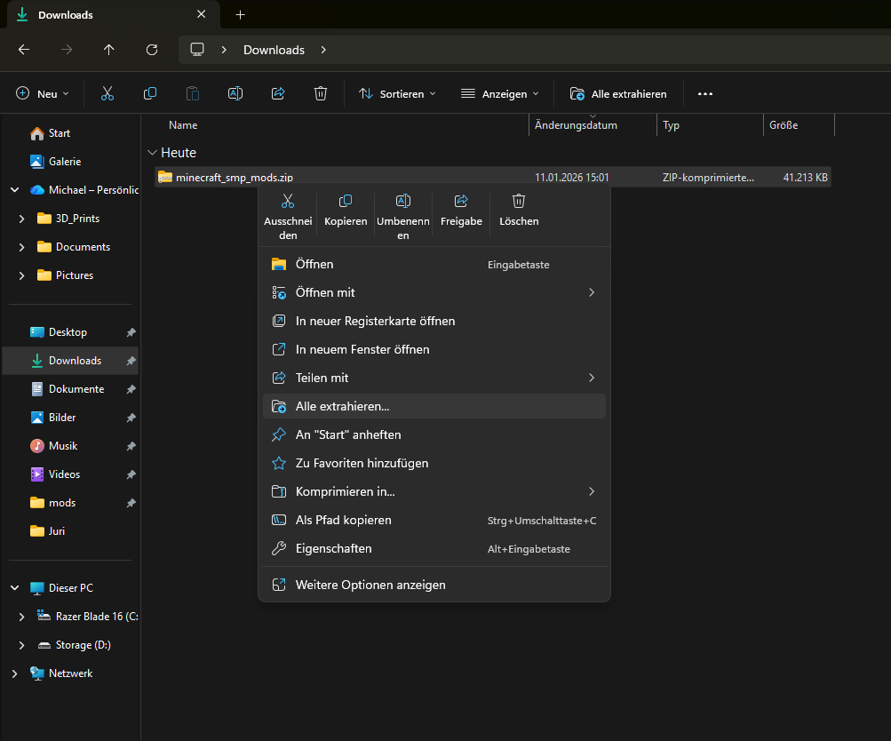891x741 pixels.
Task: Open the Sortieren dropdown
Action: (397, 93)
